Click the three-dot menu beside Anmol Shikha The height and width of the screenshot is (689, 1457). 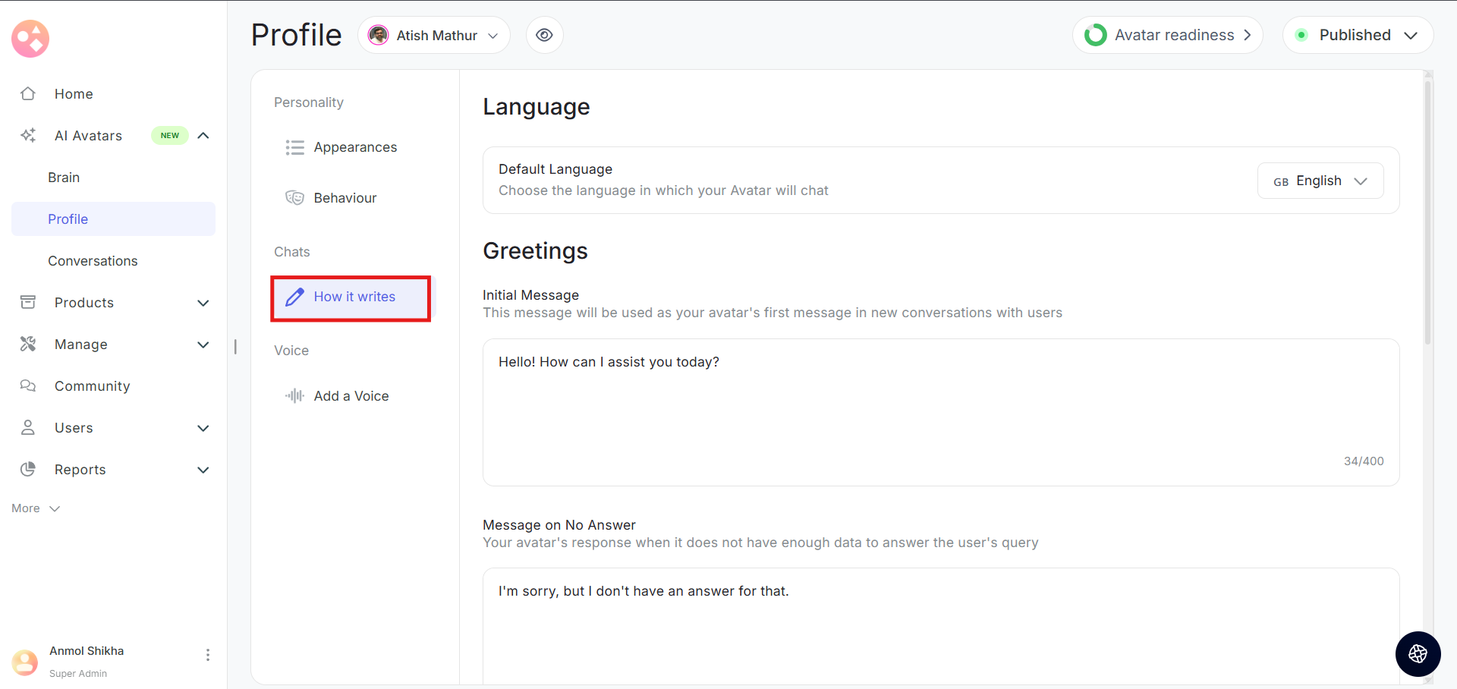(208, 655)
